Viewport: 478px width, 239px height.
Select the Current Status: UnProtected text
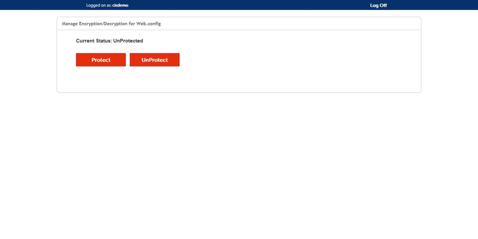(110, 40)
